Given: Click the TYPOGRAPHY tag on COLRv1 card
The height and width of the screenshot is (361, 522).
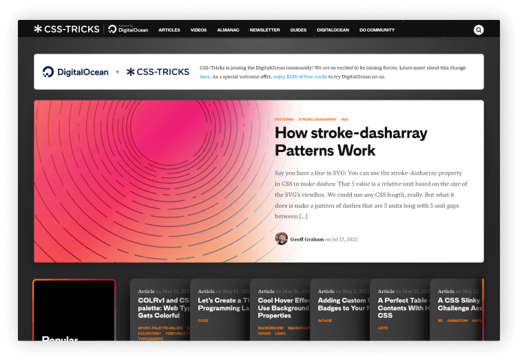Looking at the screenshot, I should pyautogui.click(x=151, y=339).
